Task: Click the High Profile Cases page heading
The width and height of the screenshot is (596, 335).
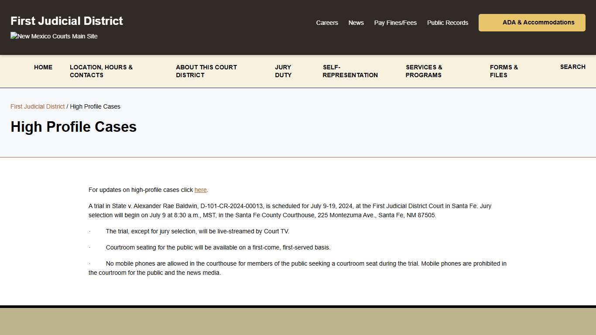Action: [74, 127]
